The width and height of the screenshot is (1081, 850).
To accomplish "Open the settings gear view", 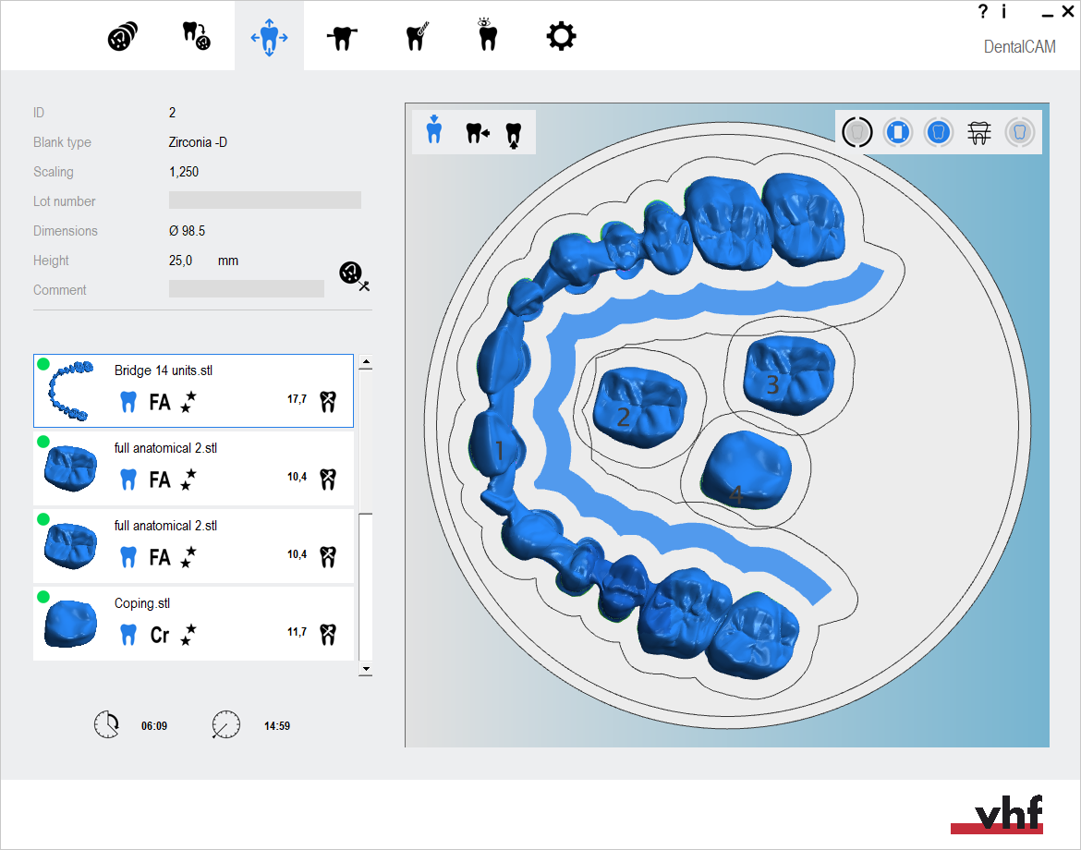I will (x=561, y=36).
